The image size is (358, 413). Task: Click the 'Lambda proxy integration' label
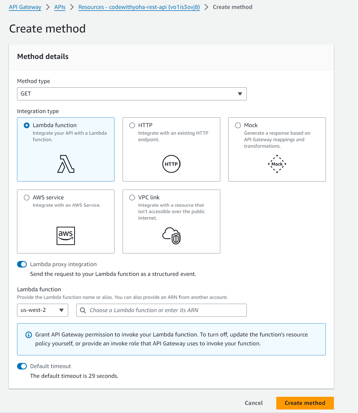[63, 264]
